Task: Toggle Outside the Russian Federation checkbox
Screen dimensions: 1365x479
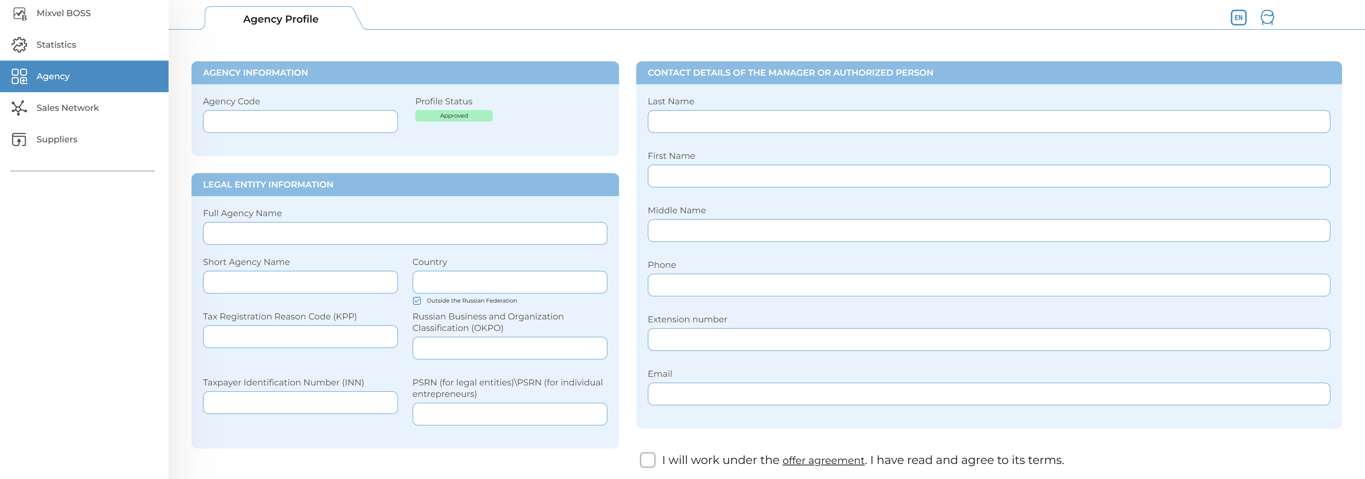Action: (x=417, y=301)
